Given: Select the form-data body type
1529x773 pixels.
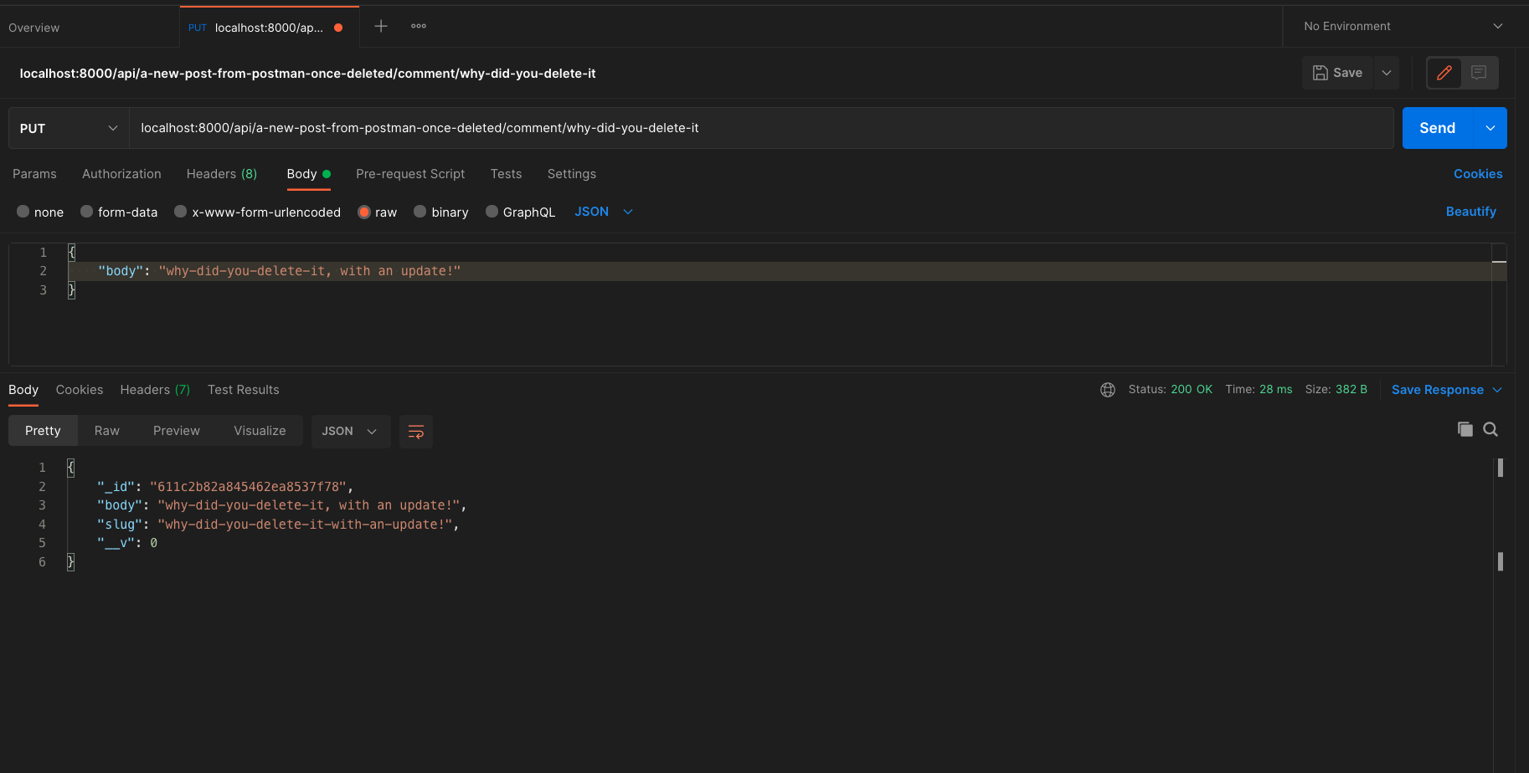Looking at the screenshot, I should [119, 212].
